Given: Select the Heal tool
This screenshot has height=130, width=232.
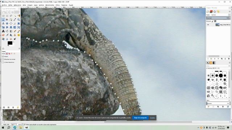Looking at the screenshot, I should pos(18,35).
